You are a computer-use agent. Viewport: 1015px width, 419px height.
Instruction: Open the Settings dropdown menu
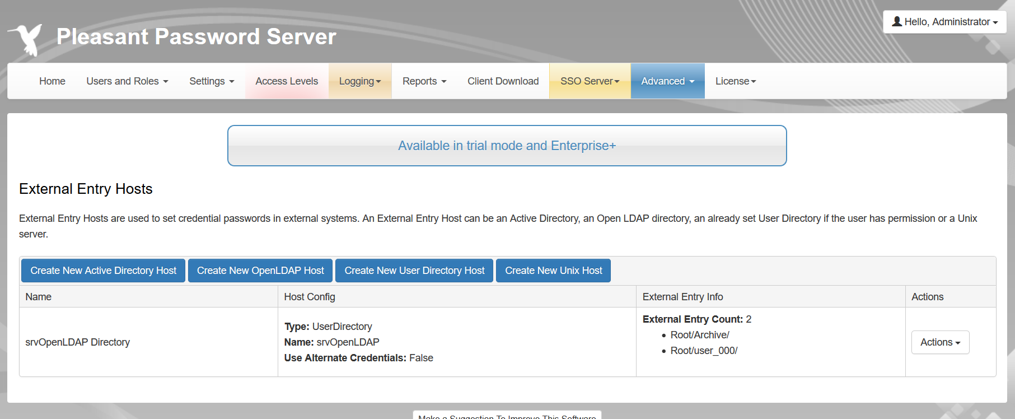pos(212,81)
